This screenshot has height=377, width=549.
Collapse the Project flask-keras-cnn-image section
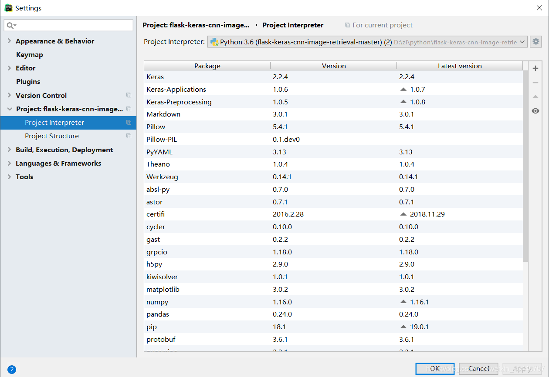(x=10, y=109)
